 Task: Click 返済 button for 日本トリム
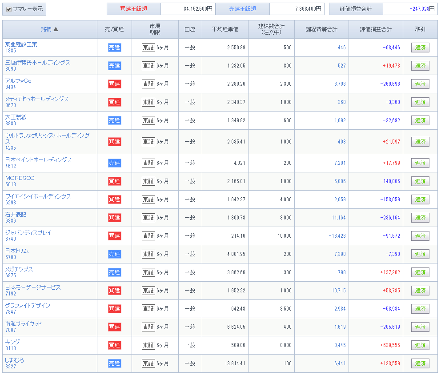(x=420, y=254)
